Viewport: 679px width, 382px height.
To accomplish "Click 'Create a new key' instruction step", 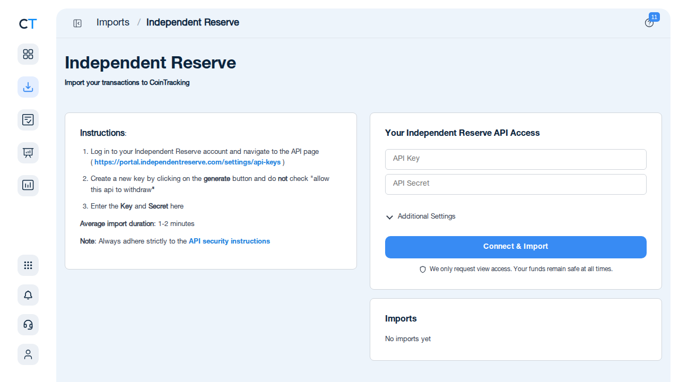I will coord(210,184).
